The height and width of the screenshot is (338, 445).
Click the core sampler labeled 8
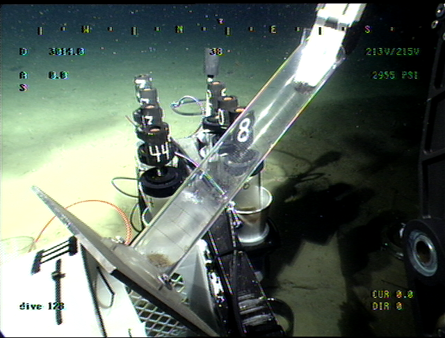[x=243, y=132]
